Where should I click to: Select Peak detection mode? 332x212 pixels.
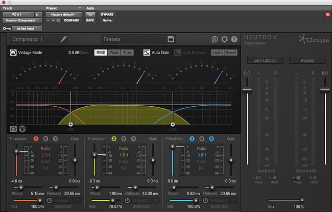[114, 53]
